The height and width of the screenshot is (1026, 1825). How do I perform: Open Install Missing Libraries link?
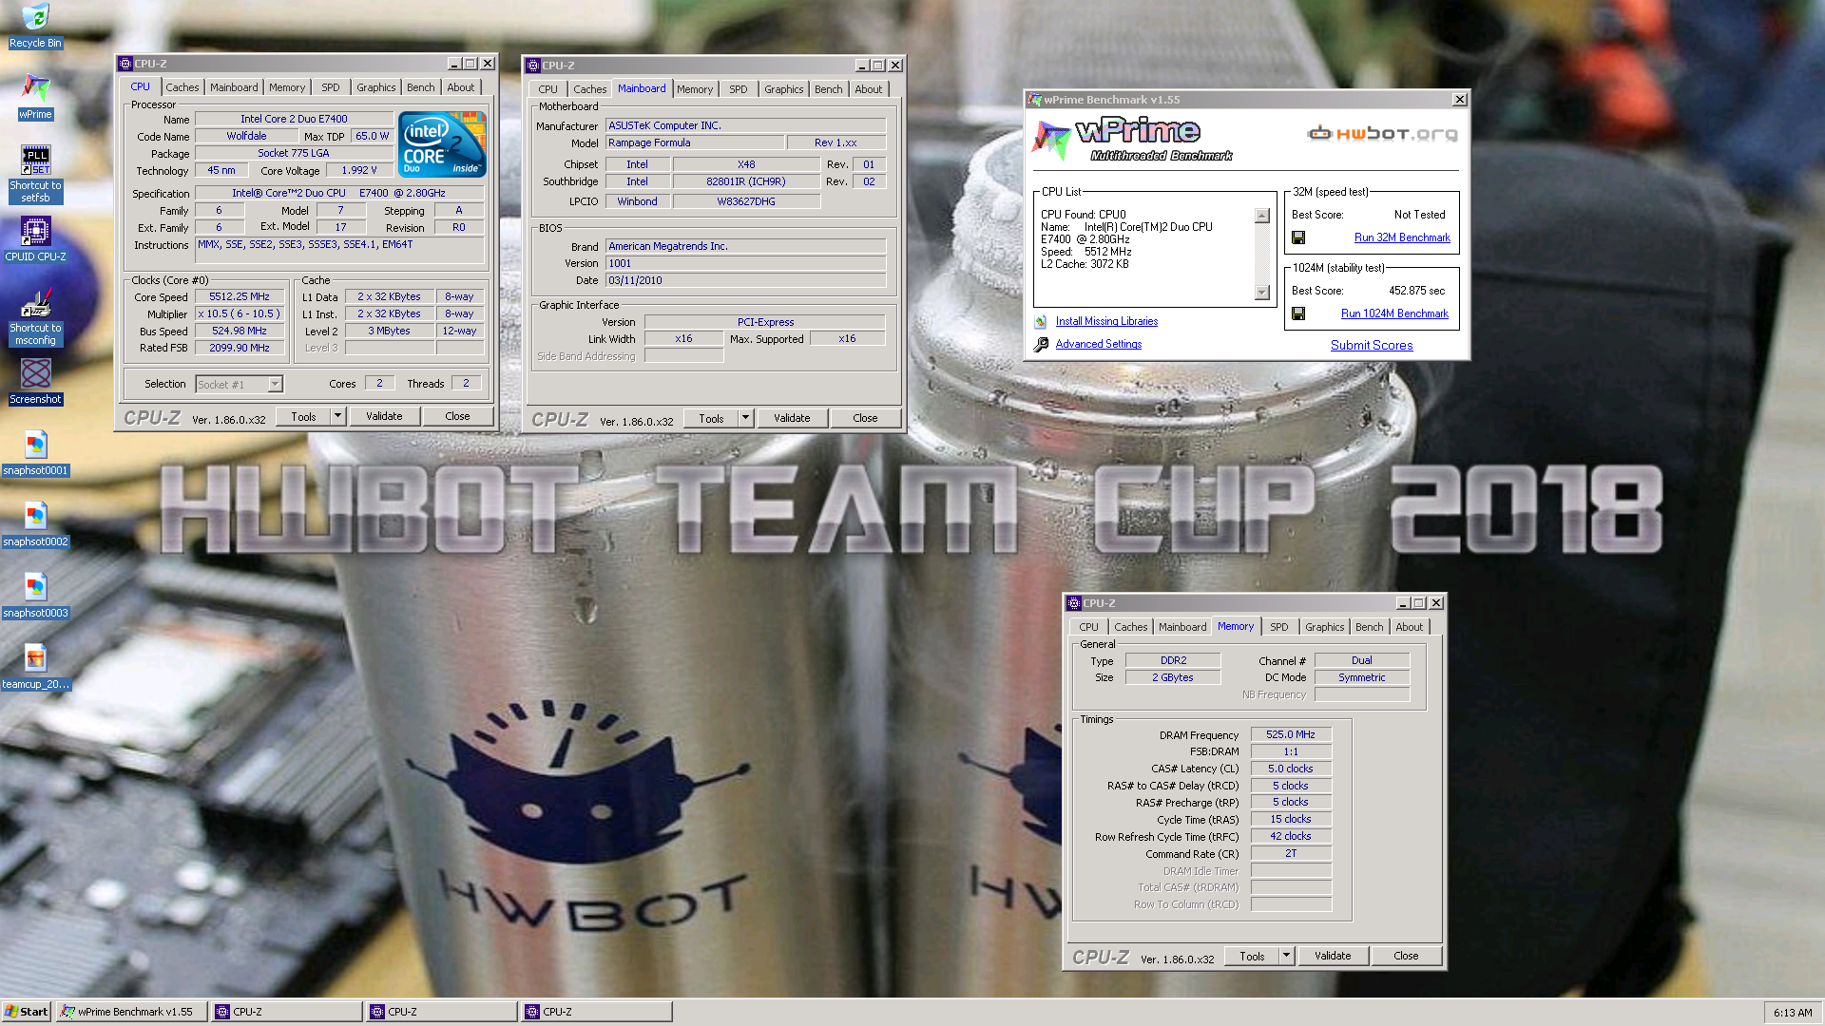tap(1105, 322)
